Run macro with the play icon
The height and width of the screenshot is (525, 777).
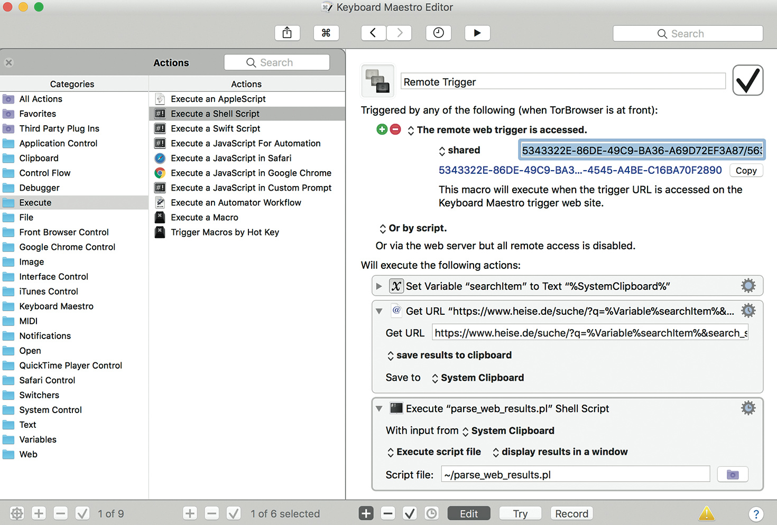point(477,33)
